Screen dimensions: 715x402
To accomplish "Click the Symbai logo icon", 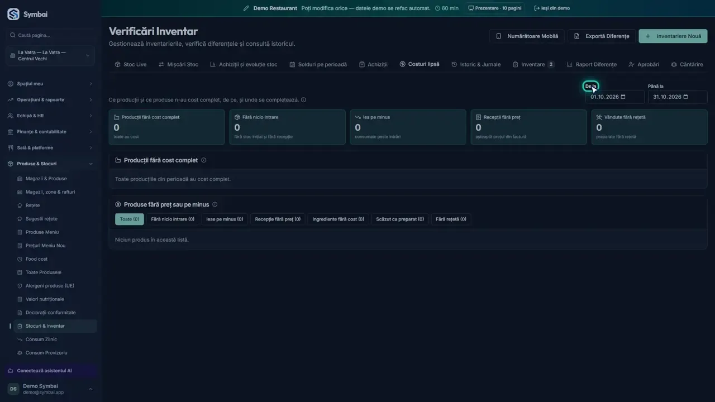I will coord(13,15).
